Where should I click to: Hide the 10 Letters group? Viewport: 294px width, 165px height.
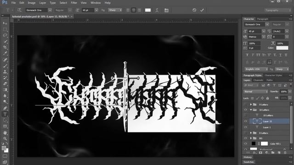pyautogui.click(x=245, y=110)
